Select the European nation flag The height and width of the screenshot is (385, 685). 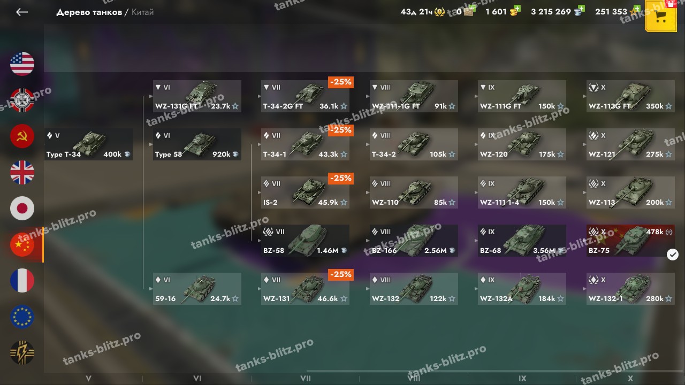click(x=22, y=317)
